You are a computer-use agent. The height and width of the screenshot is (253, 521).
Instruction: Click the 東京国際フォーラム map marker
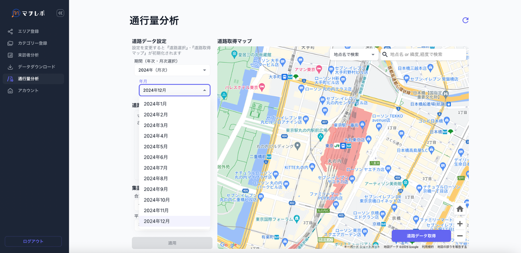[x=297, y=219]
